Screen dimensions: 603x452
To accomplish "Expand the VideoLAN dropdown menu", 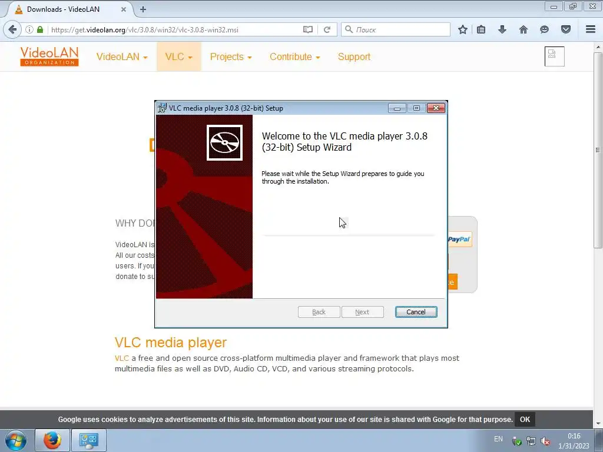I will (x=122, y=57).
